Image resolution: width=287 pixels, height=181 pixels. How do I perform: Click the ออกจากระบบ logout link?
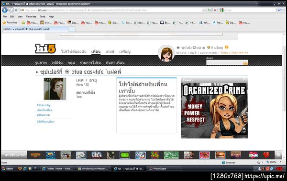point(208,53)
